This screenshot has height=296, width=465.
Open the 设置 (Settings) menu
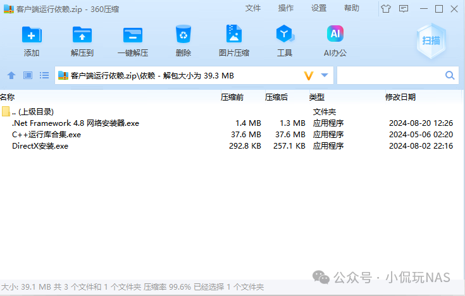coord(319,8)
